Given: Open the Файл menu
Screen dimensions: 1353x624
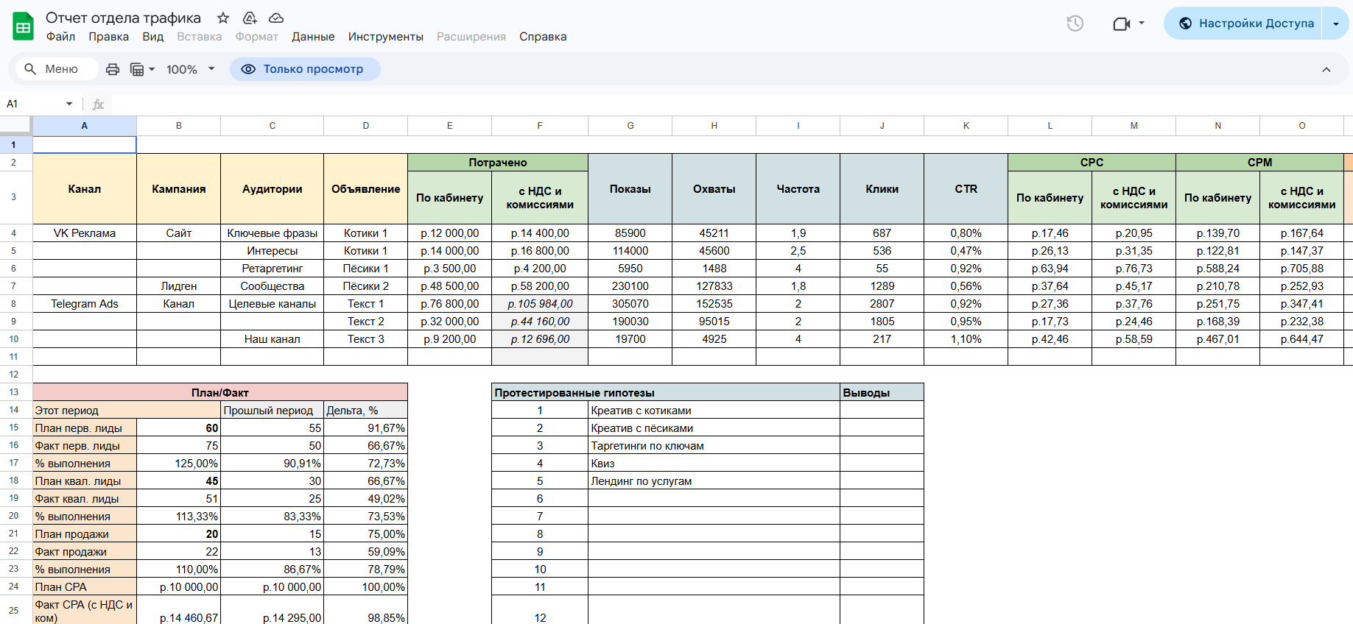Looking at the screenshot, I should pos(60,37).
